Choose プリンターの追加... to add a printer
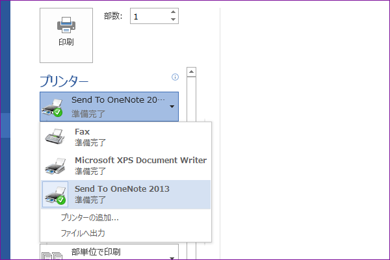Image resolution: width=390 pixels, height=260 pixels. click(90, 218)
